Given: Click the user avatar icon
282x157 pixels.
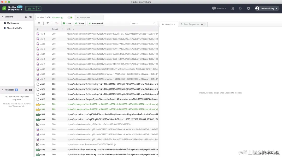Looking at the screenshot, I should coord(257,8).
